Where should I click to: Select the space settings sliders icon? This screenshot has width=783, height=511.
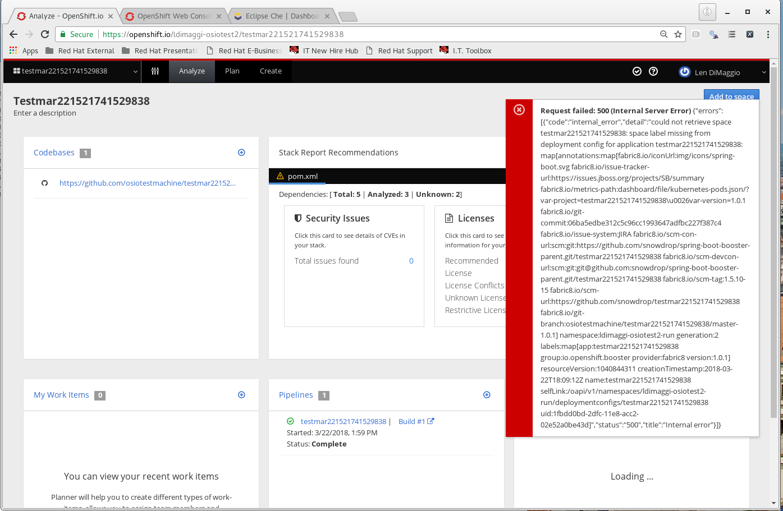155,71
